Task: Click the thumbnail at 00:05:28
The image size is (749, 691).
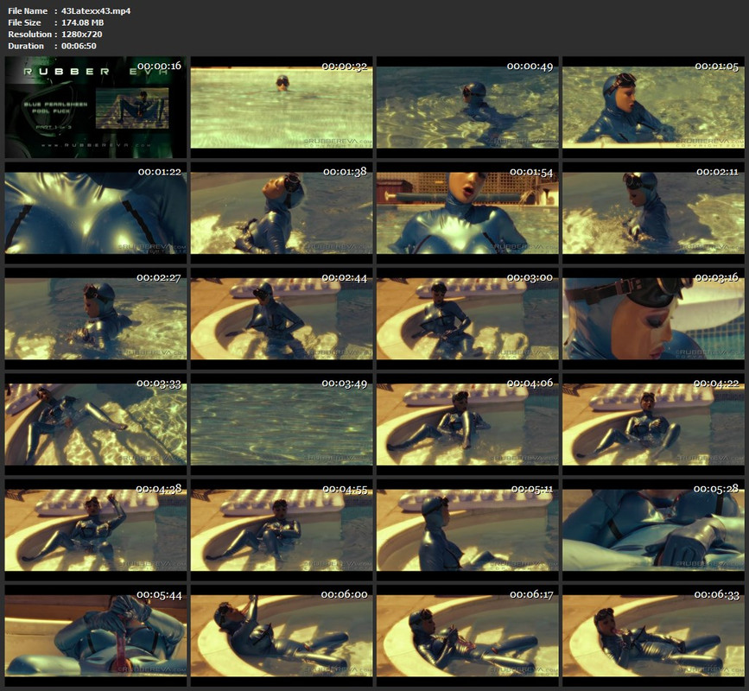Action: click(653, 530)
